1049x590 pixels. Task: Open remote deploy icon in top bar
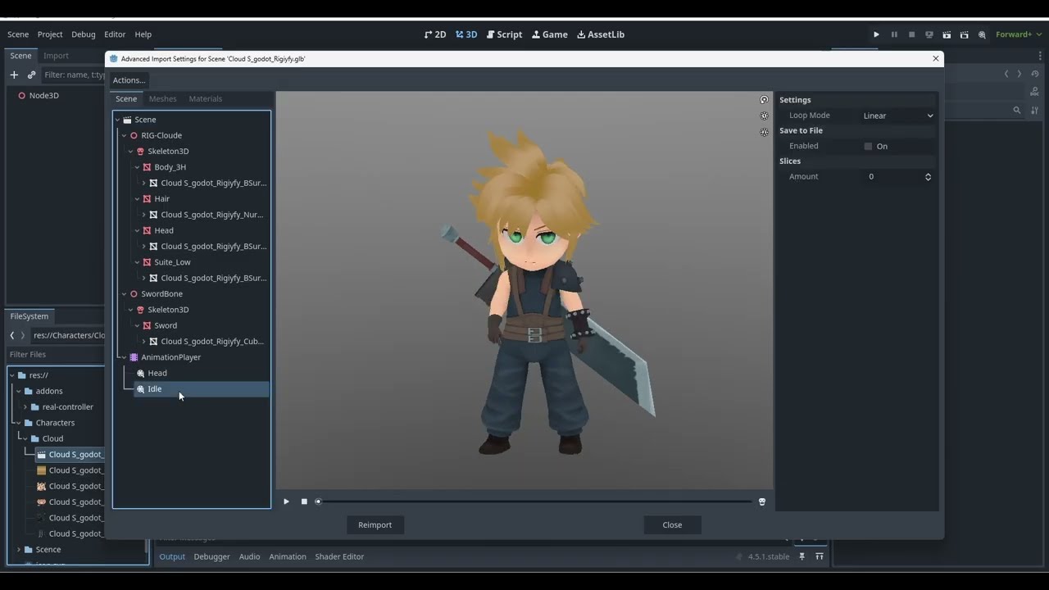[x=929, y=34]
